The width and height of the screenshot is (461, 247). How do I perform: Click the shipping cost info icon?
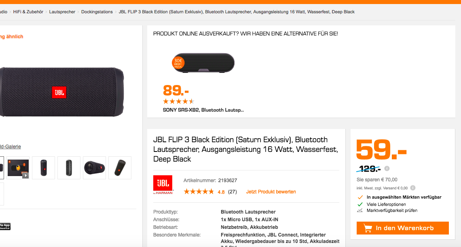413,188
